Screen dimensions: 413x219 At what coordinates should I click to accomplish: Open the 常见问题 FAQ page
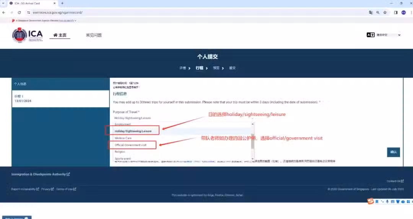tap(94, 35)
